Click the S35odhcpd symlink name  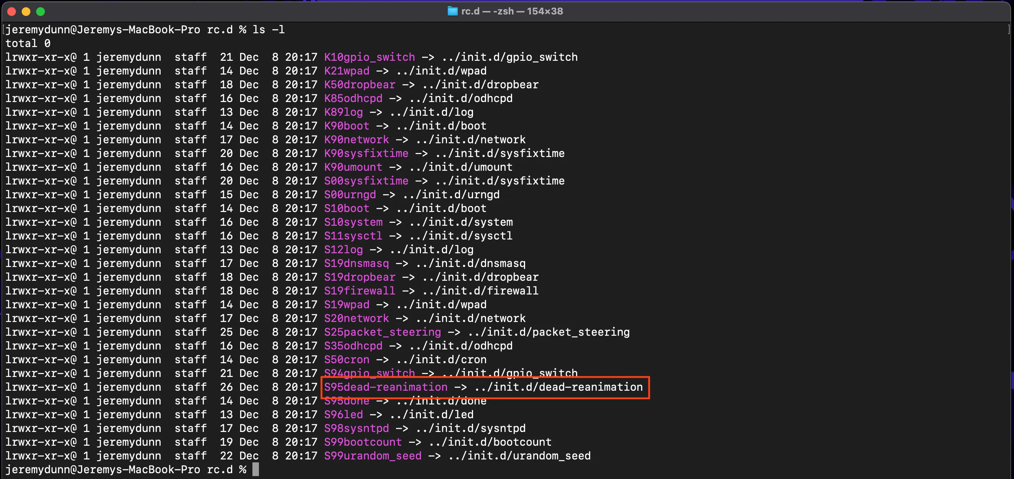(353, 346)
